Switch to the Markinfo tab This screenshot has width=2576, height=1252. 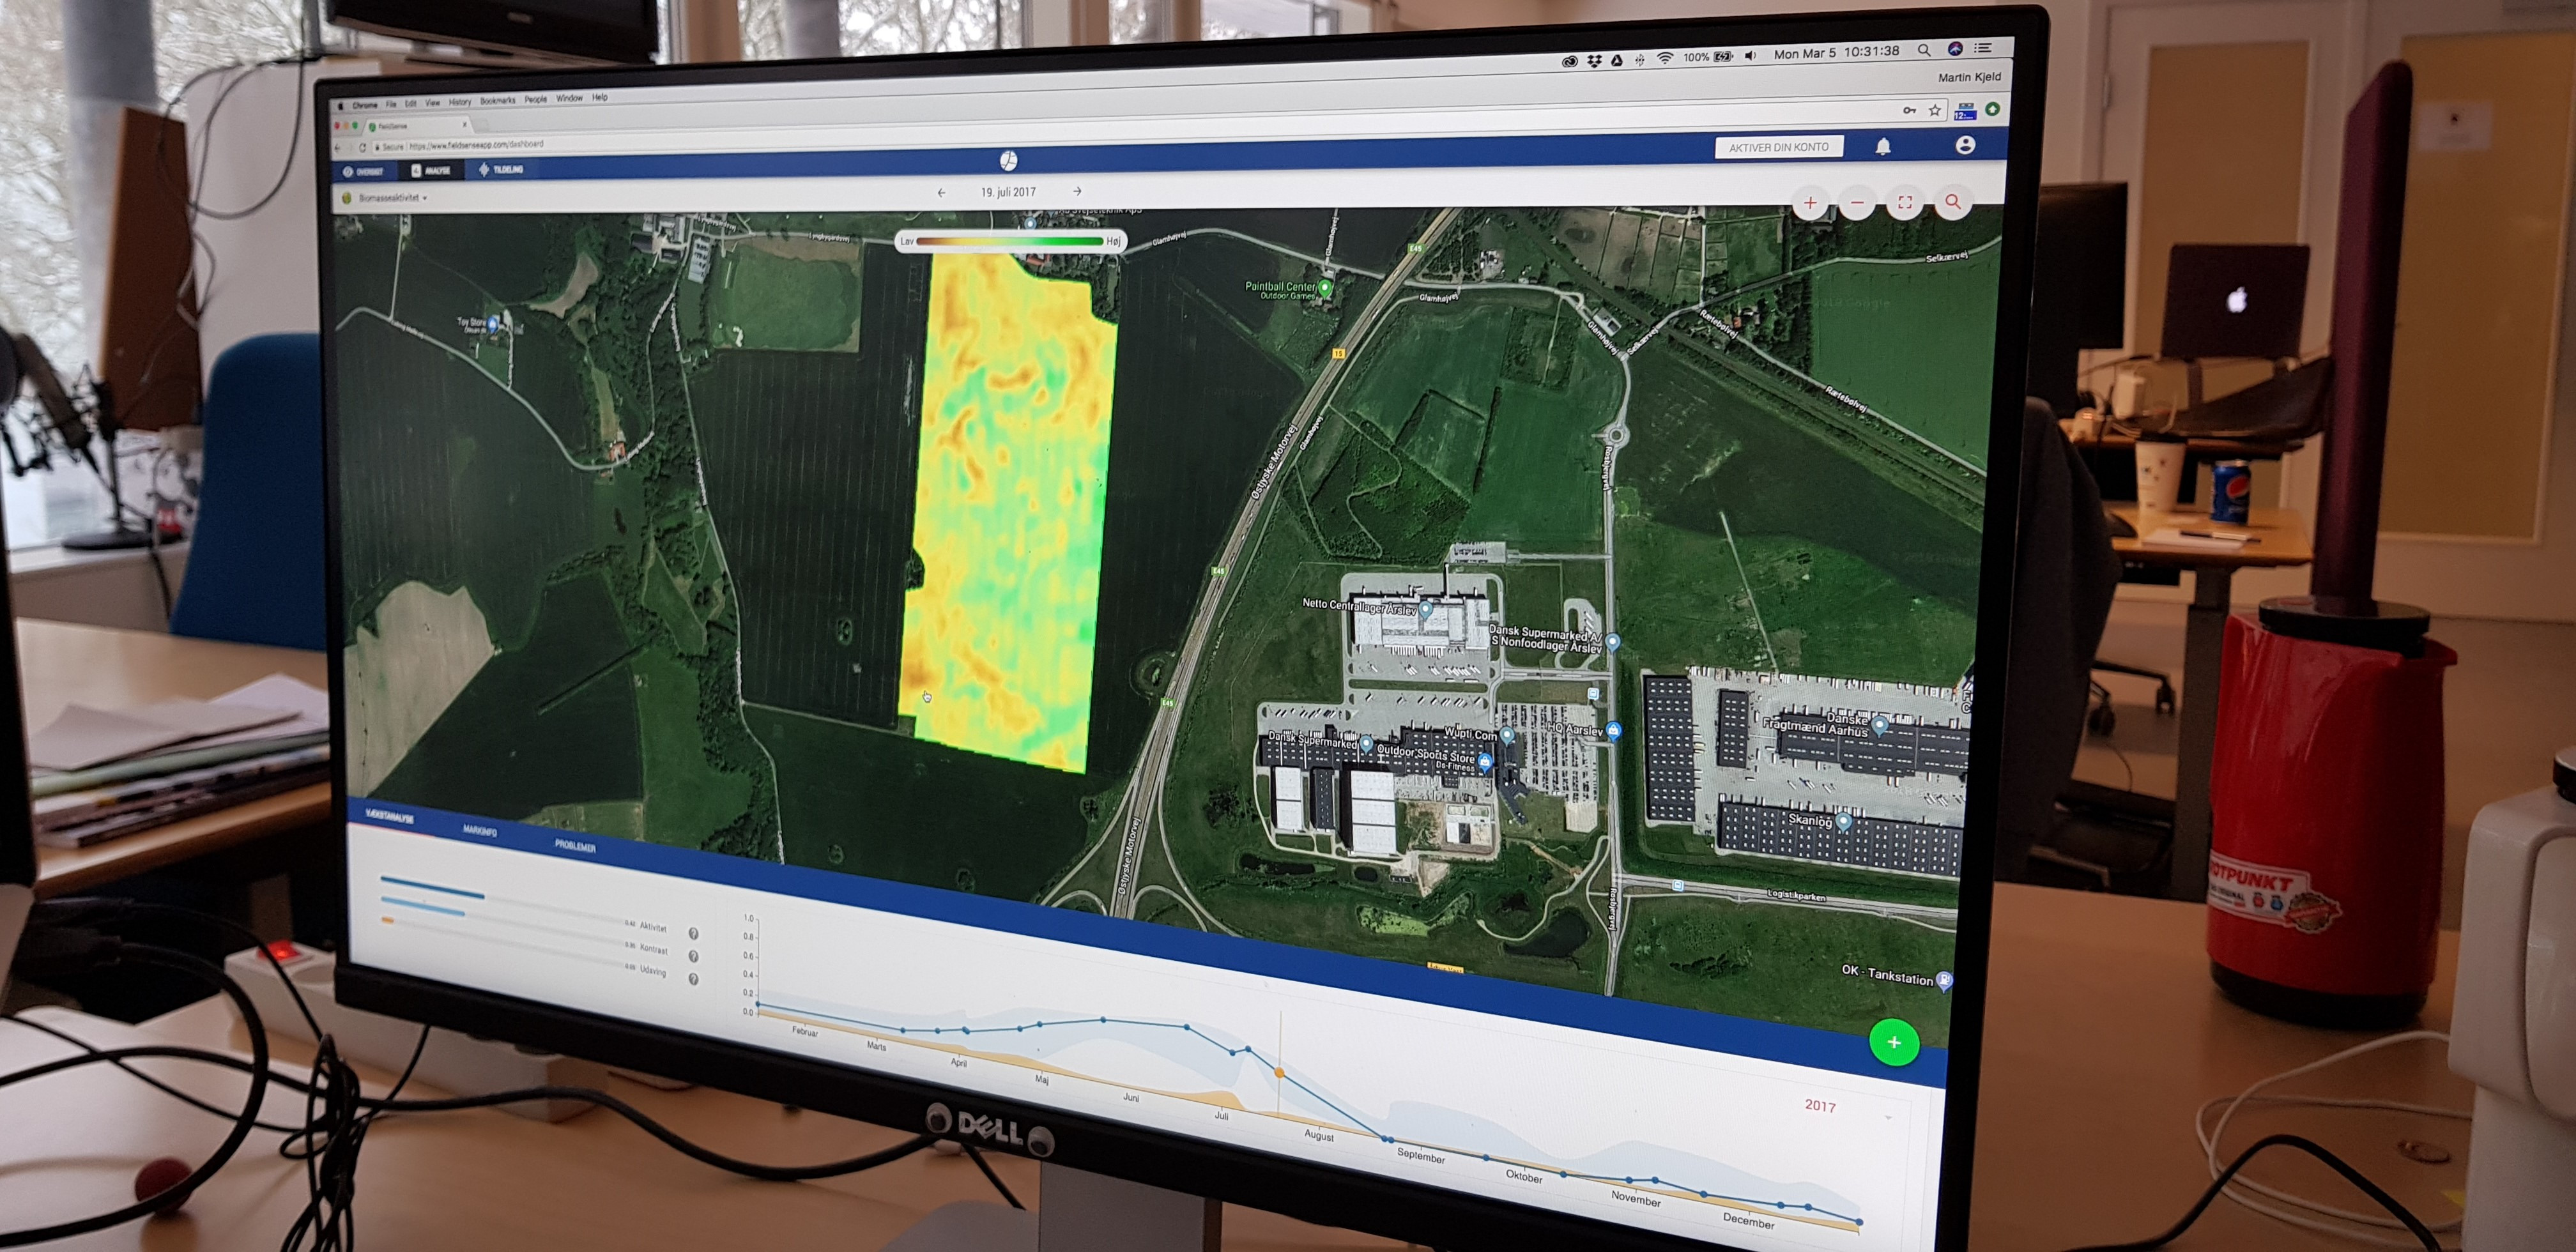(x=479, y=831)
